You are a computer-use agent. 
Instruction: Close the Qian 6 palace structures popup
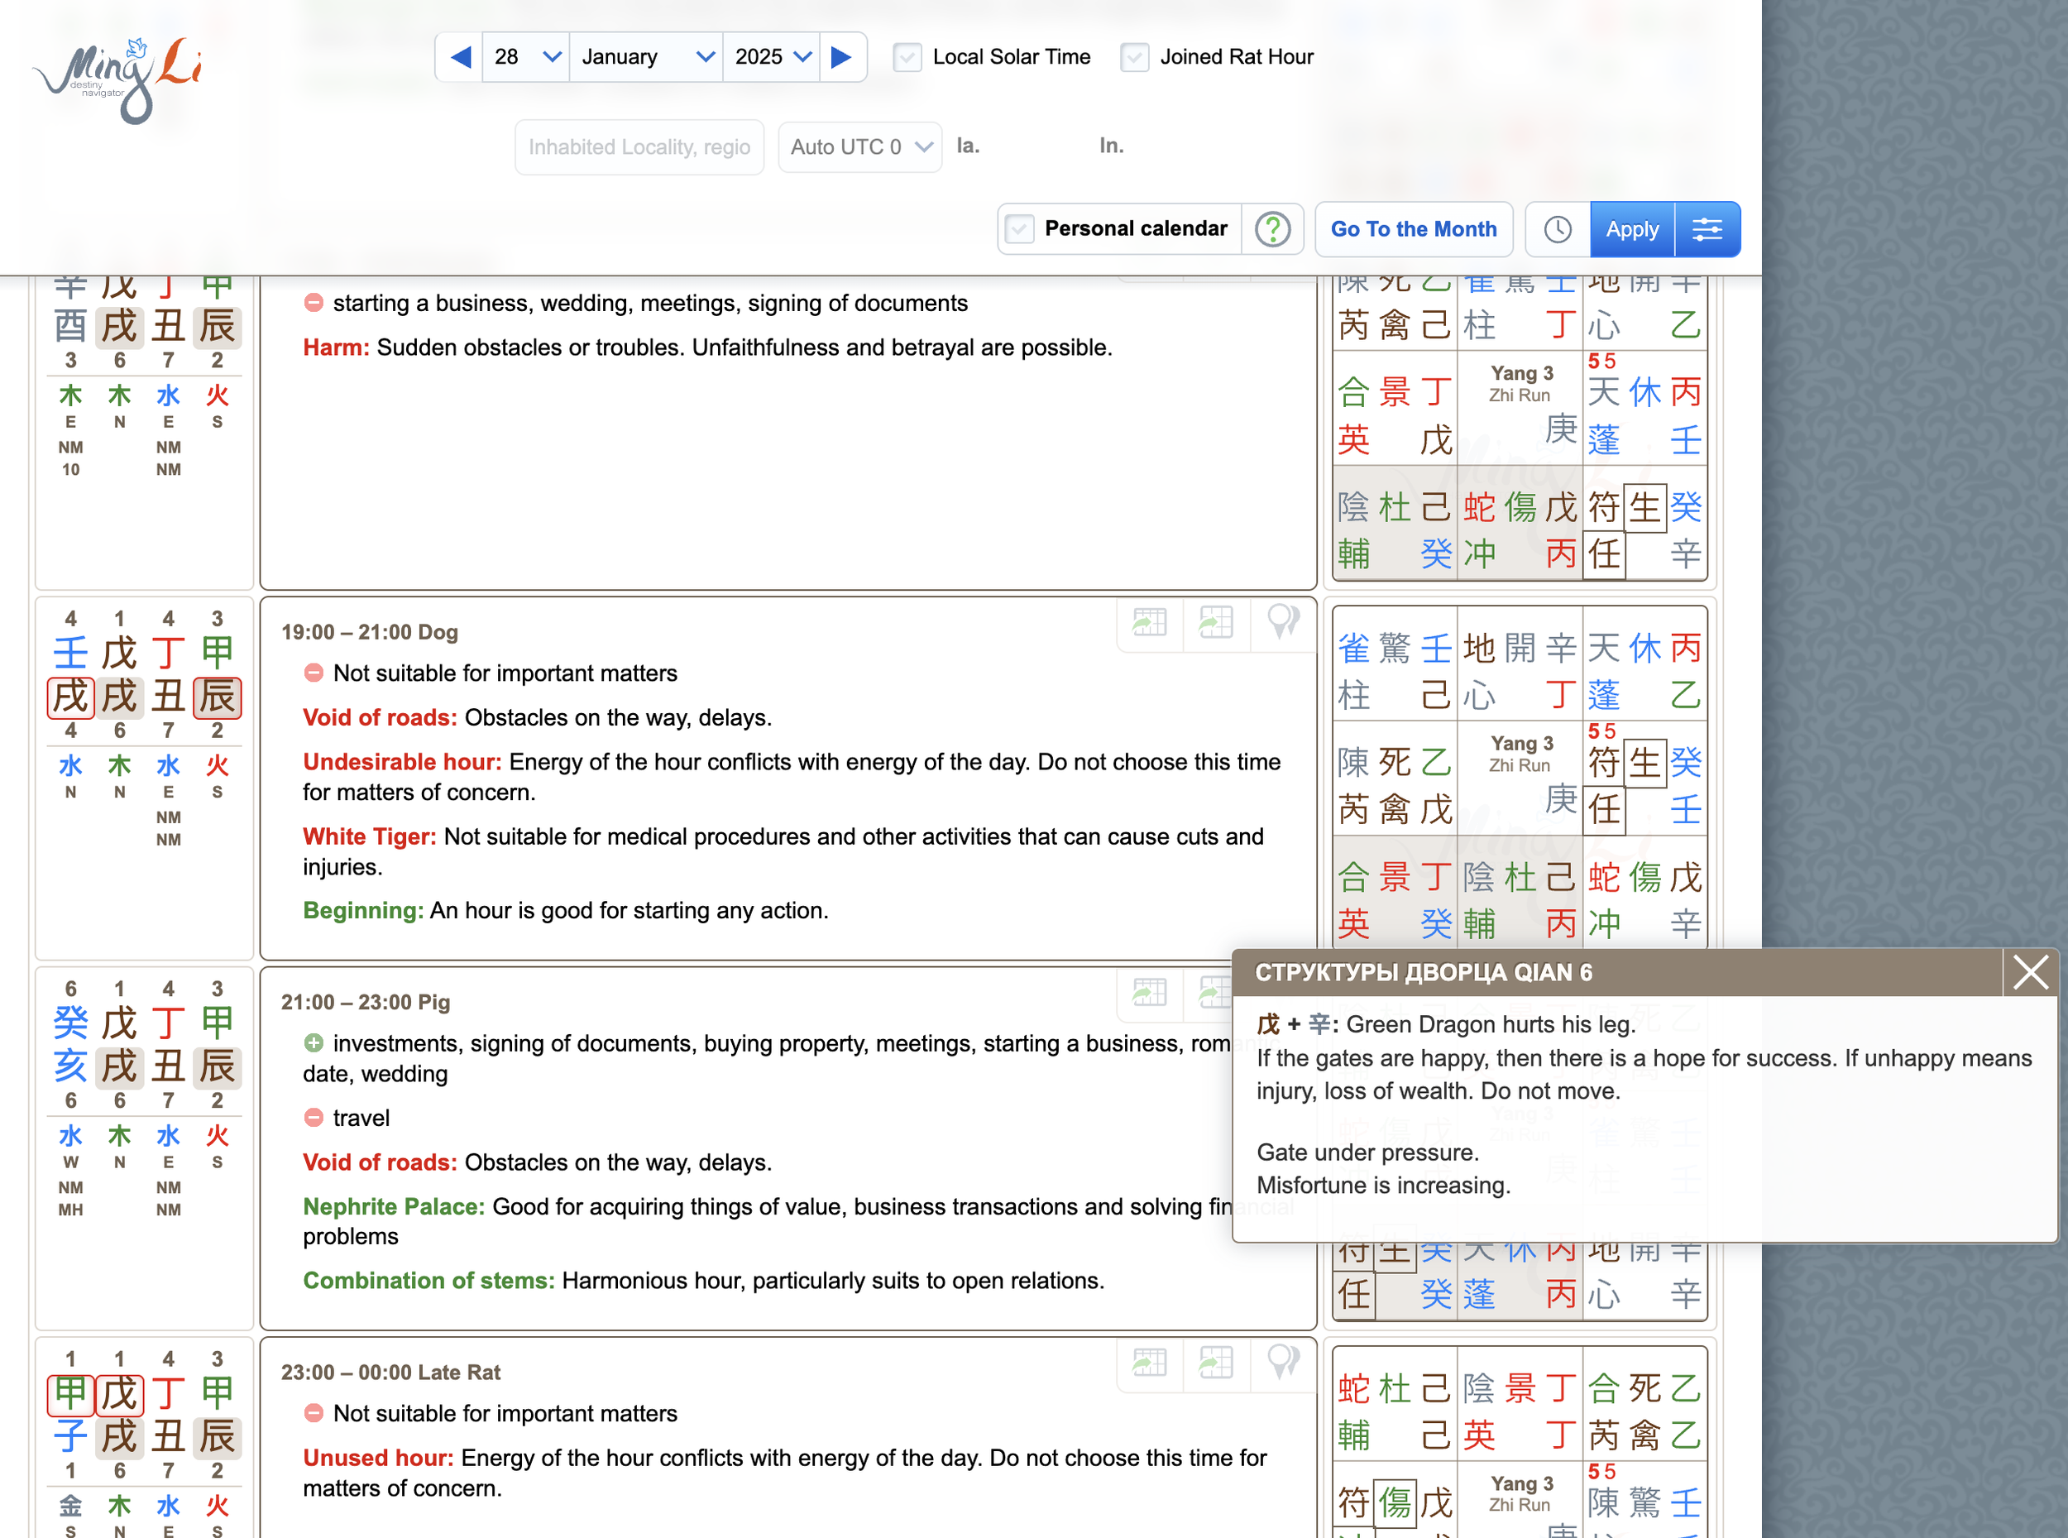[x=2030, y=971]
